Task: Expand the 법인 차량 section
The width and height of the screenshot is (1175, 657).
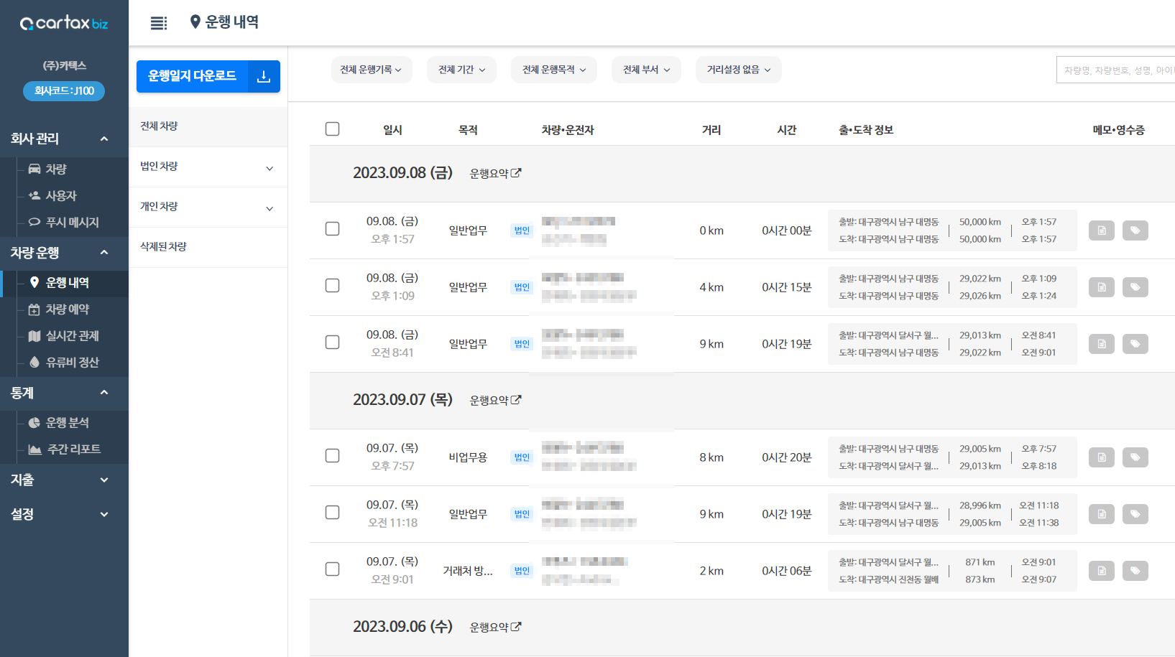Action: click(x=208, y=167)
